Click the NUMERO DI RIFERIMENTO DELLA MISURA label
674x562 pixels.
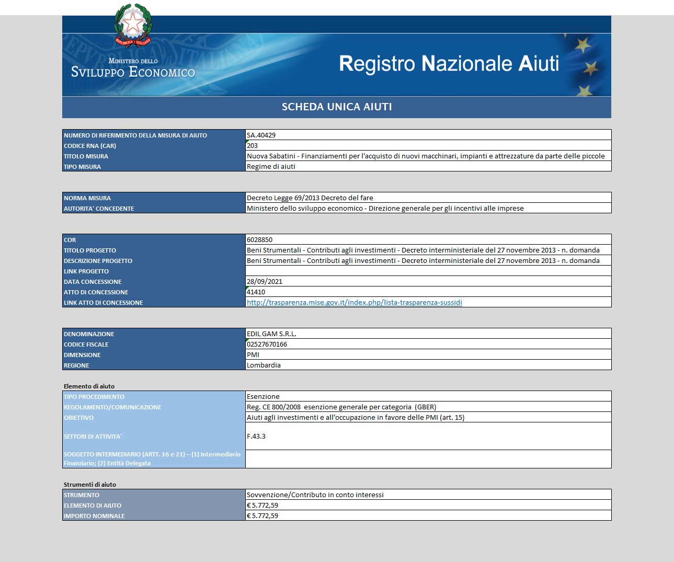click(x=135, y=135)
